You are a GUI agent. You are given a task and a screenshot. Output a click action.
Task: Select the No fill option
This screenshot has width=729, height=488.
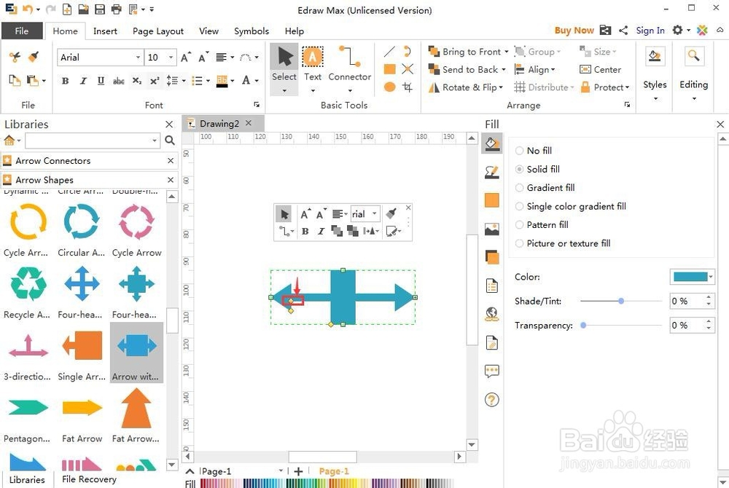534,151
